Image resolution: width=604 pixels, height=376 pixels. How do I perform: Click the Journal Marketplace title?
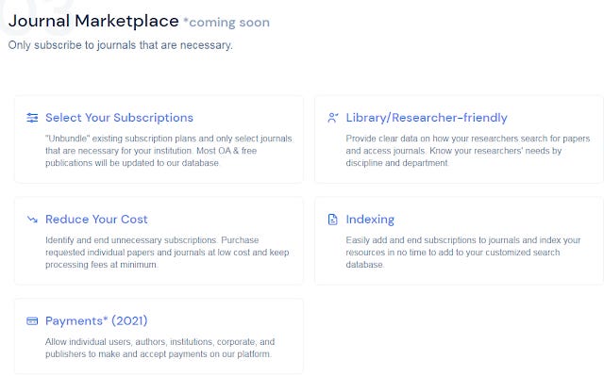click(x=93, y=21)
